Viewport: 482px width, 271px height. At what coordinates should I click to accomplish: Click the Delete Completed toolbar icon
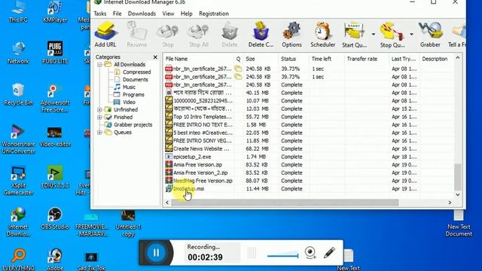tap(261, 35)
